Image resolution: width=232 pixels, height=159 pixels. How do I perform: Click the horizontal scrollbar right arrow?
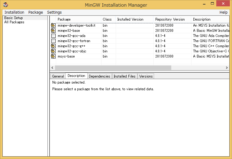coord(227,68)
